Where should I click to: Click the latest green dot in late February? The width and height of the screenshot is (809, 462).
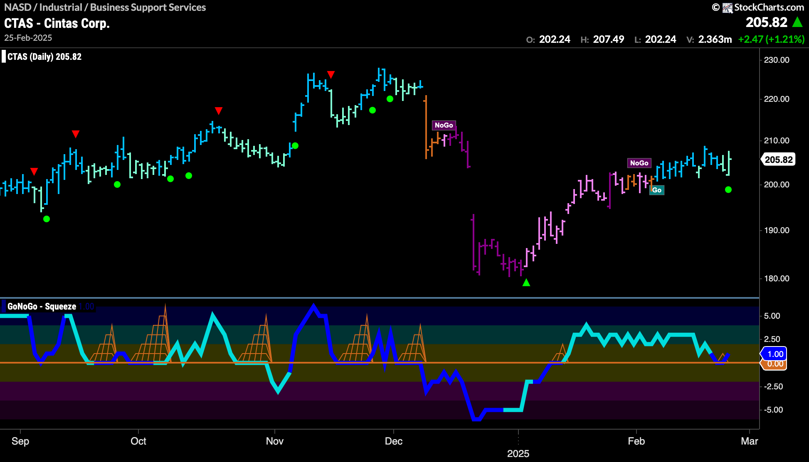pos(728,189)
